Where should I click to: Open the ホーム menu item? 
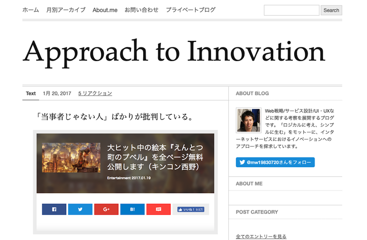(x=31, y=10)
